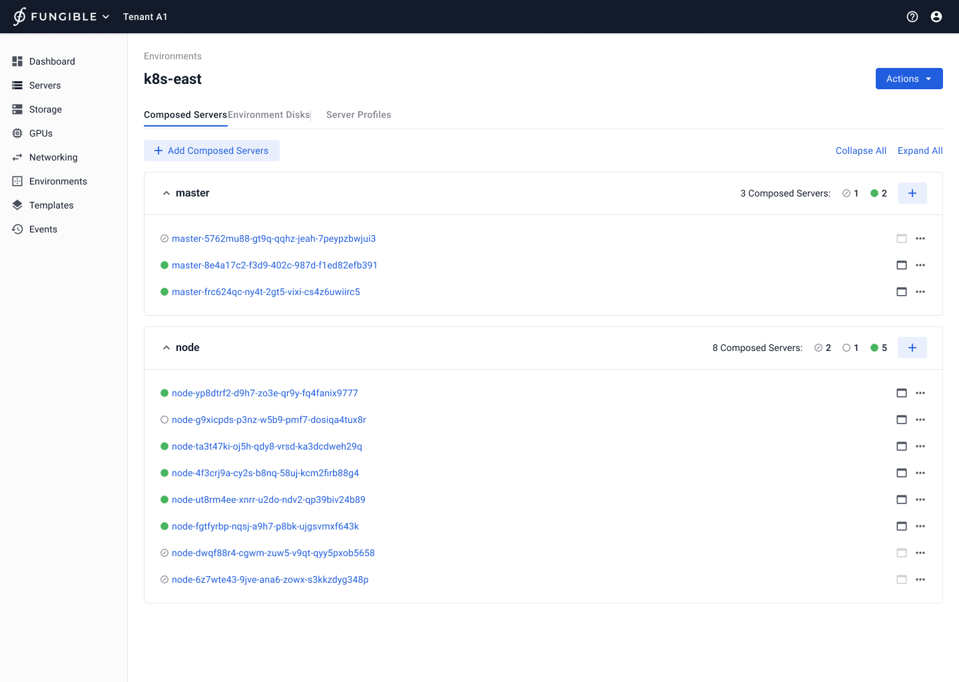
Task: Collapse the master server group
Action: [166, 193]
